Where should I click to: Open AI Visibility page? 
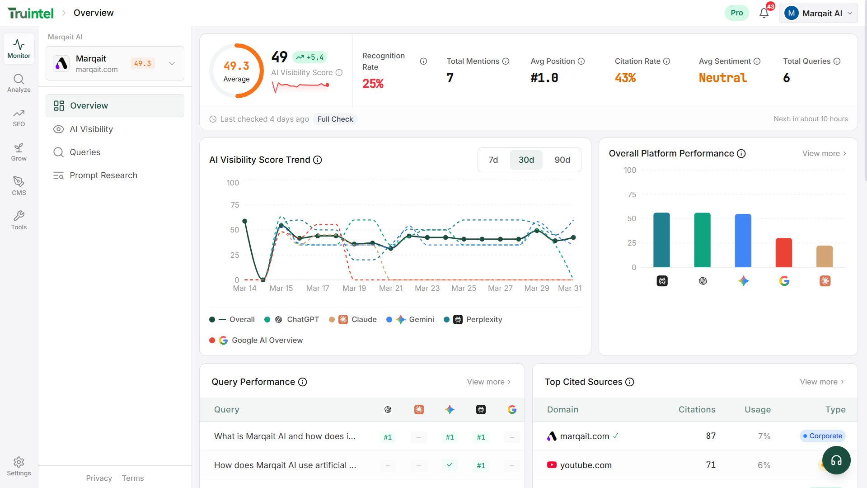[x=115, y=129]
